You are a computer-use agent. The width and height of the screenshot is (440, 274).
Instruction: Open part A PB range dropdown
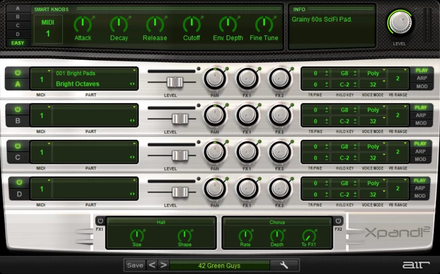click(398, 78)
